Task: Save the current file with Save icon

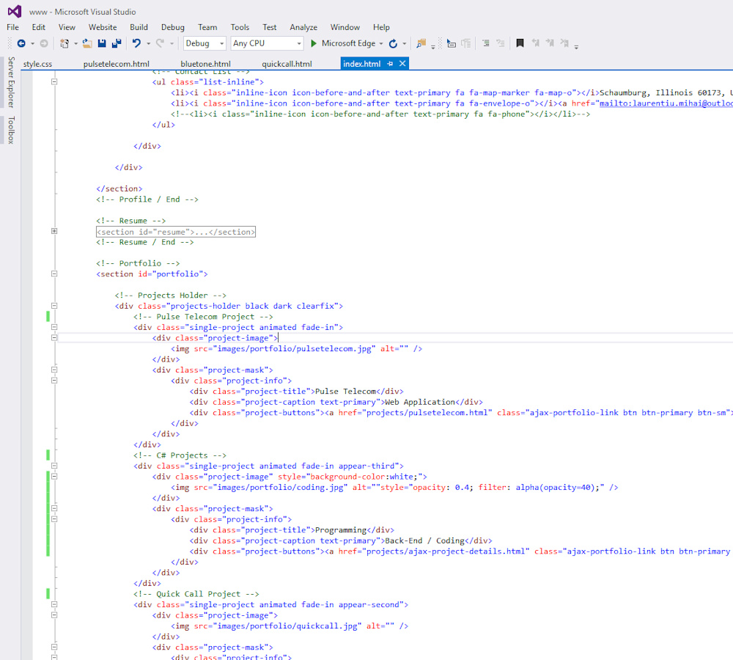Action: [x=102, y=44]
